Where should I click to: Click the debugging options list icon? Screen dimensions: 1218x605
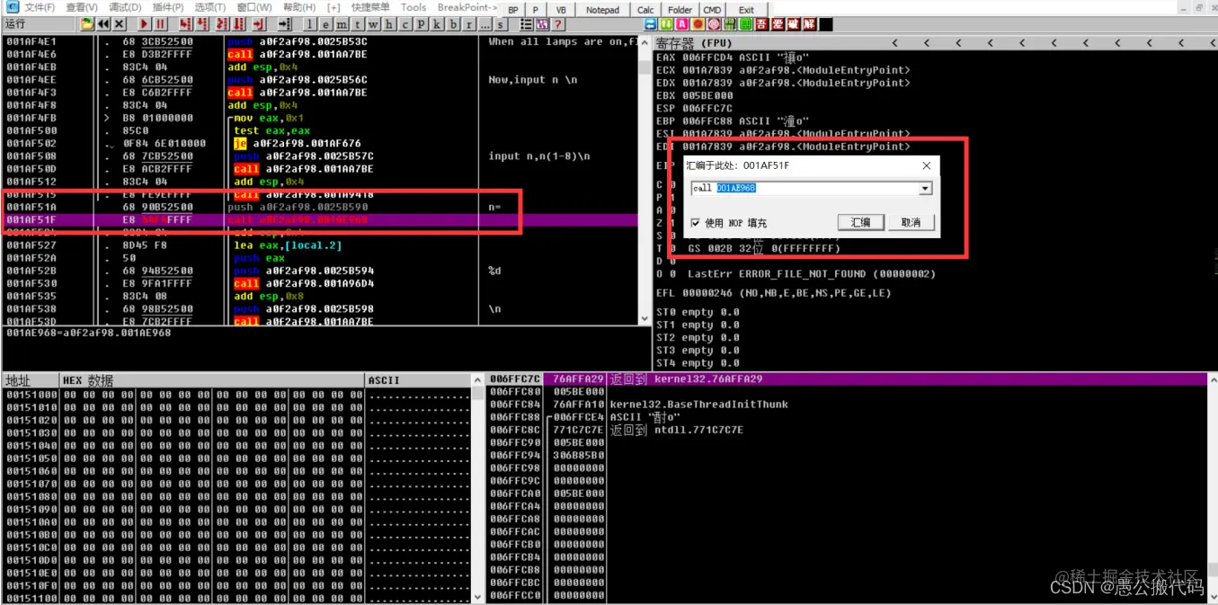pos(526,24)
